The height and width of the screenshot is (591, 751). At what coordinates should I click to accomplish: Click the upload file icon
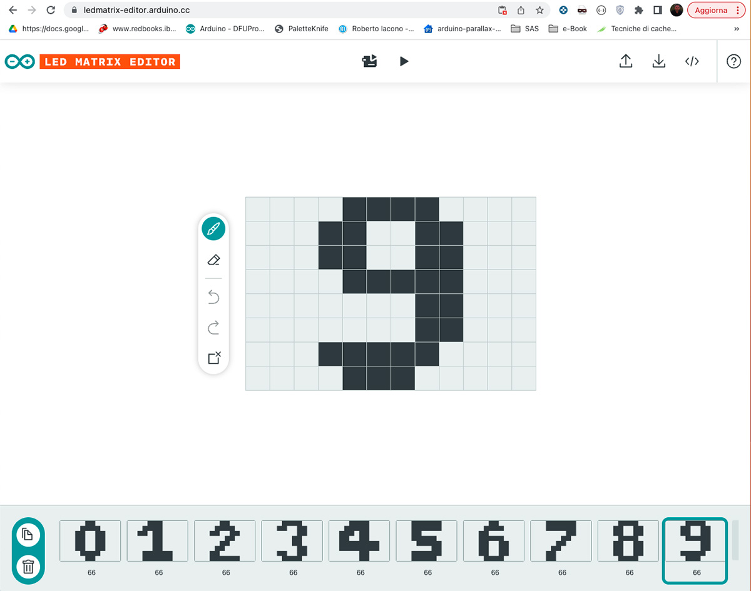pyautogui.click(x=625, y=61)
